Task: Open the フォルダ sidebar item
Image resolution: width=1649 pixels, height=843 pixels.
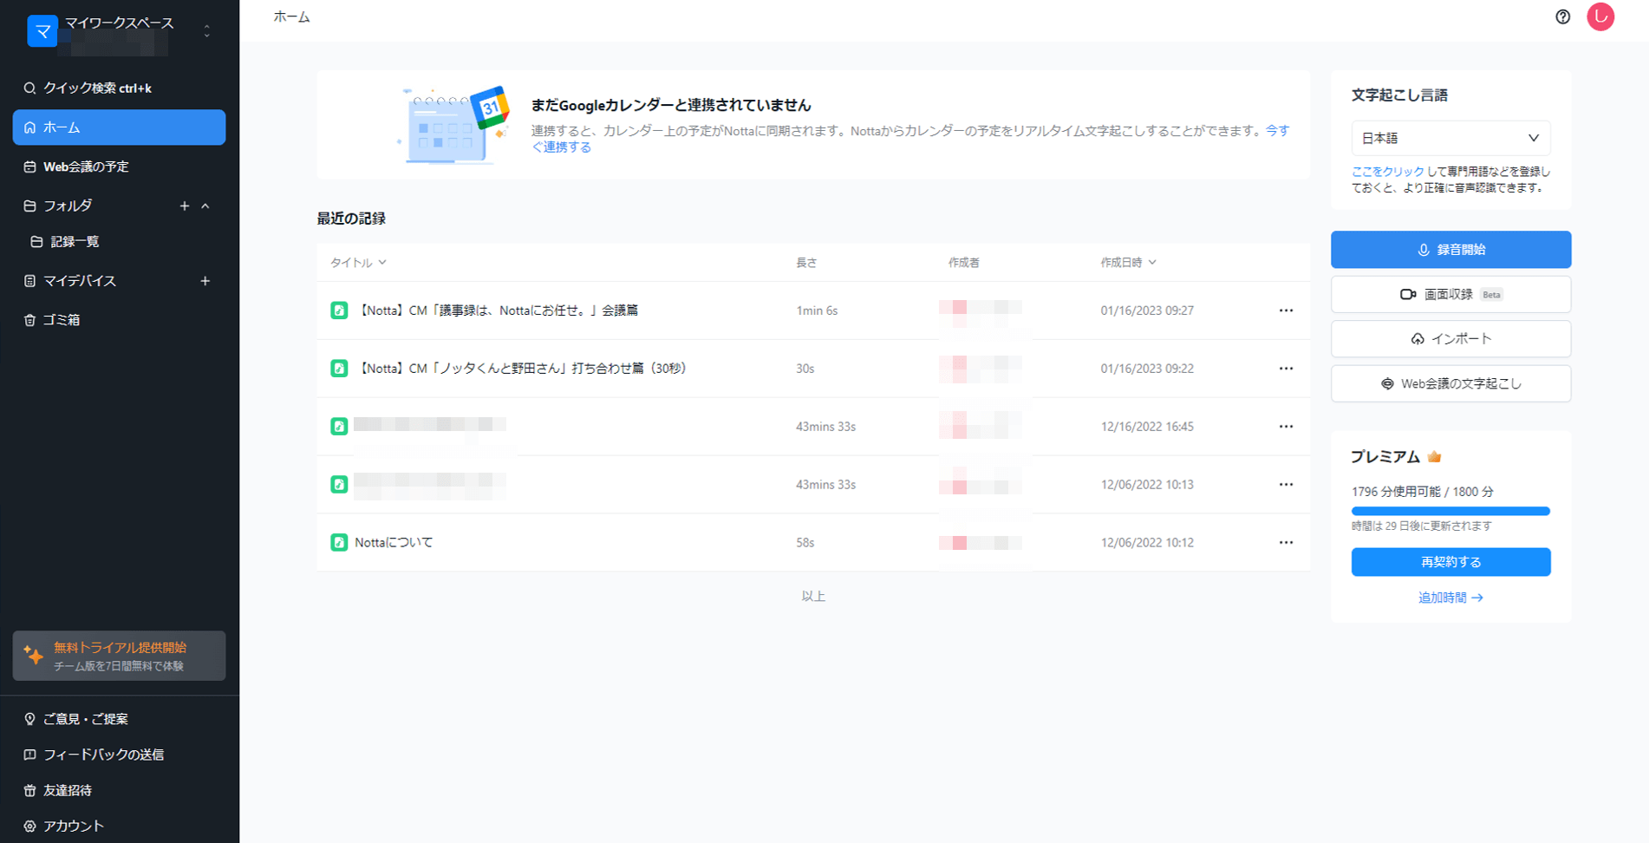Action: (x=68, y=206)
